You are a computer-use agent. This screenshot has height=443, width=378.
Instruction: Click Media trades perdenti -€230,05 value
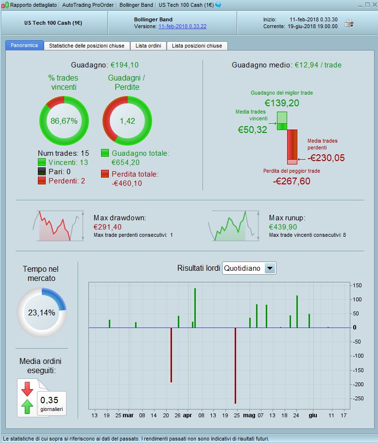pos(326,158)
